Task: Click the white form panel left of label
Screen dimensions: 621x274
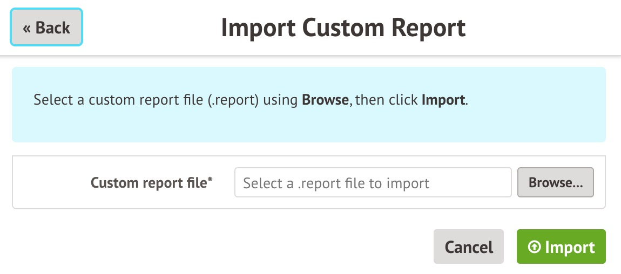Action: coord(49,183)
